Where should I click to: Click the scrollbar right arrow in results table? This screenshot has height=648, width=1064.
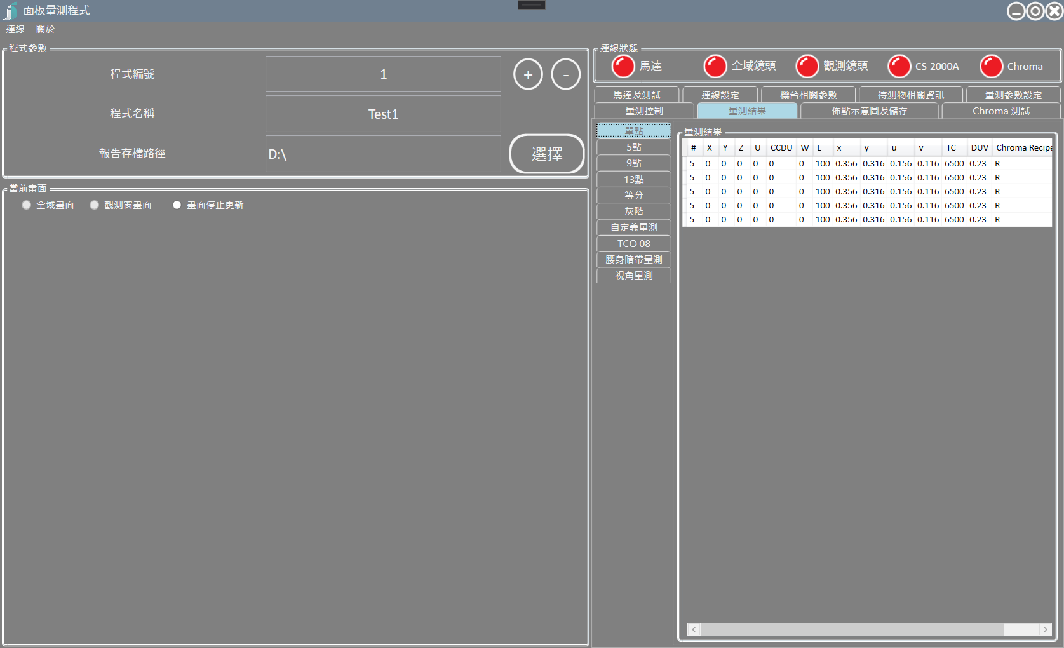pyautogui.click(x=1046, y=630)
